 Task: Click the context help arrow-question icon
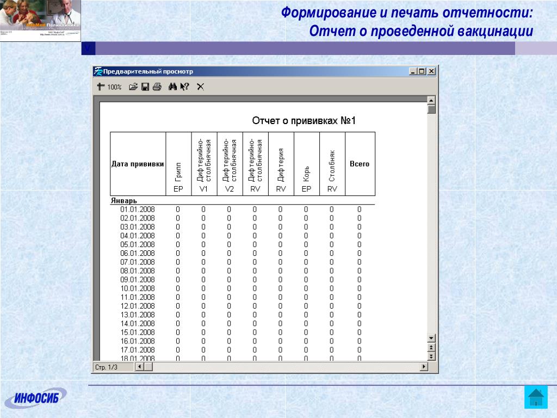pos(185,87)
